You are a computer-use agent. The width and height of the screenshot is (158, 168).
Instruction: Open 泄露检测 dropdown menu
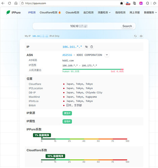pos(104,12)
